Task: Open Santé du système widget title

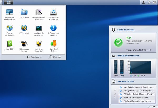Action: [126, 30]
